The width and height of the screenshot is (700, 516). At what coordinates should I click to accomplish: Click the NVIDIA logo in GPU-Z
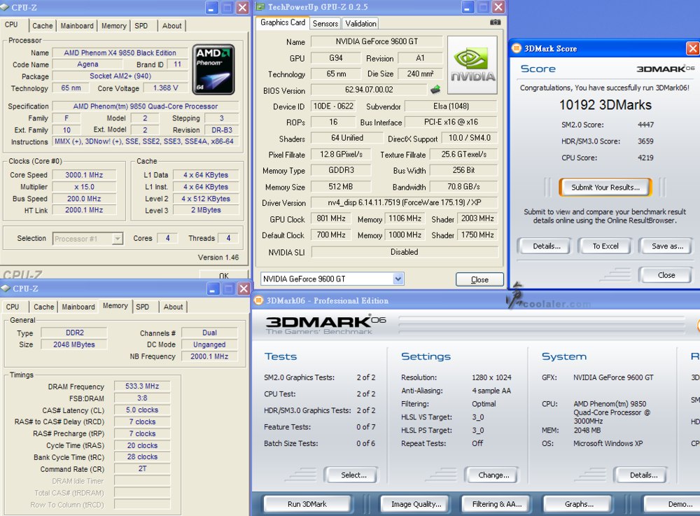point(472,65)
